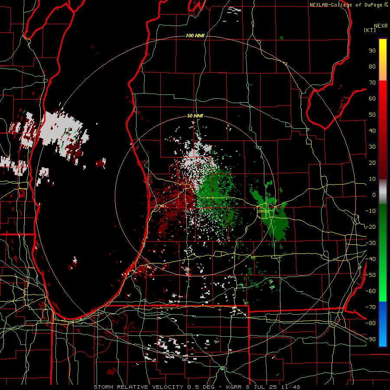
Task: Click the -80 value on the velocity scale
Action: [370, 323]
